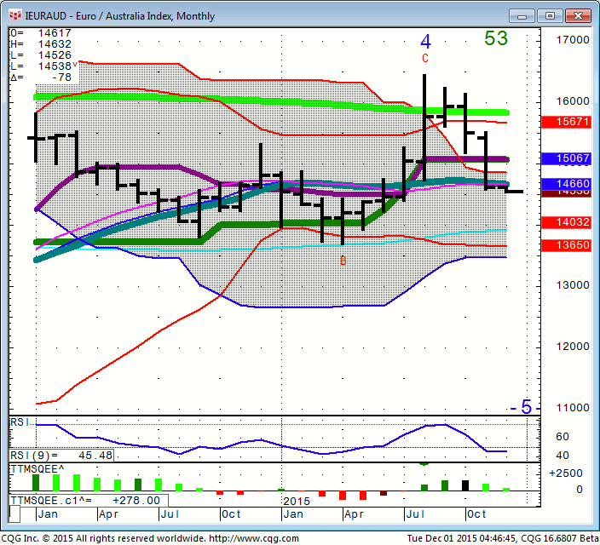Click the first Jan label on time axis
The height and width of the screenshot is (545, 600).
48,514
